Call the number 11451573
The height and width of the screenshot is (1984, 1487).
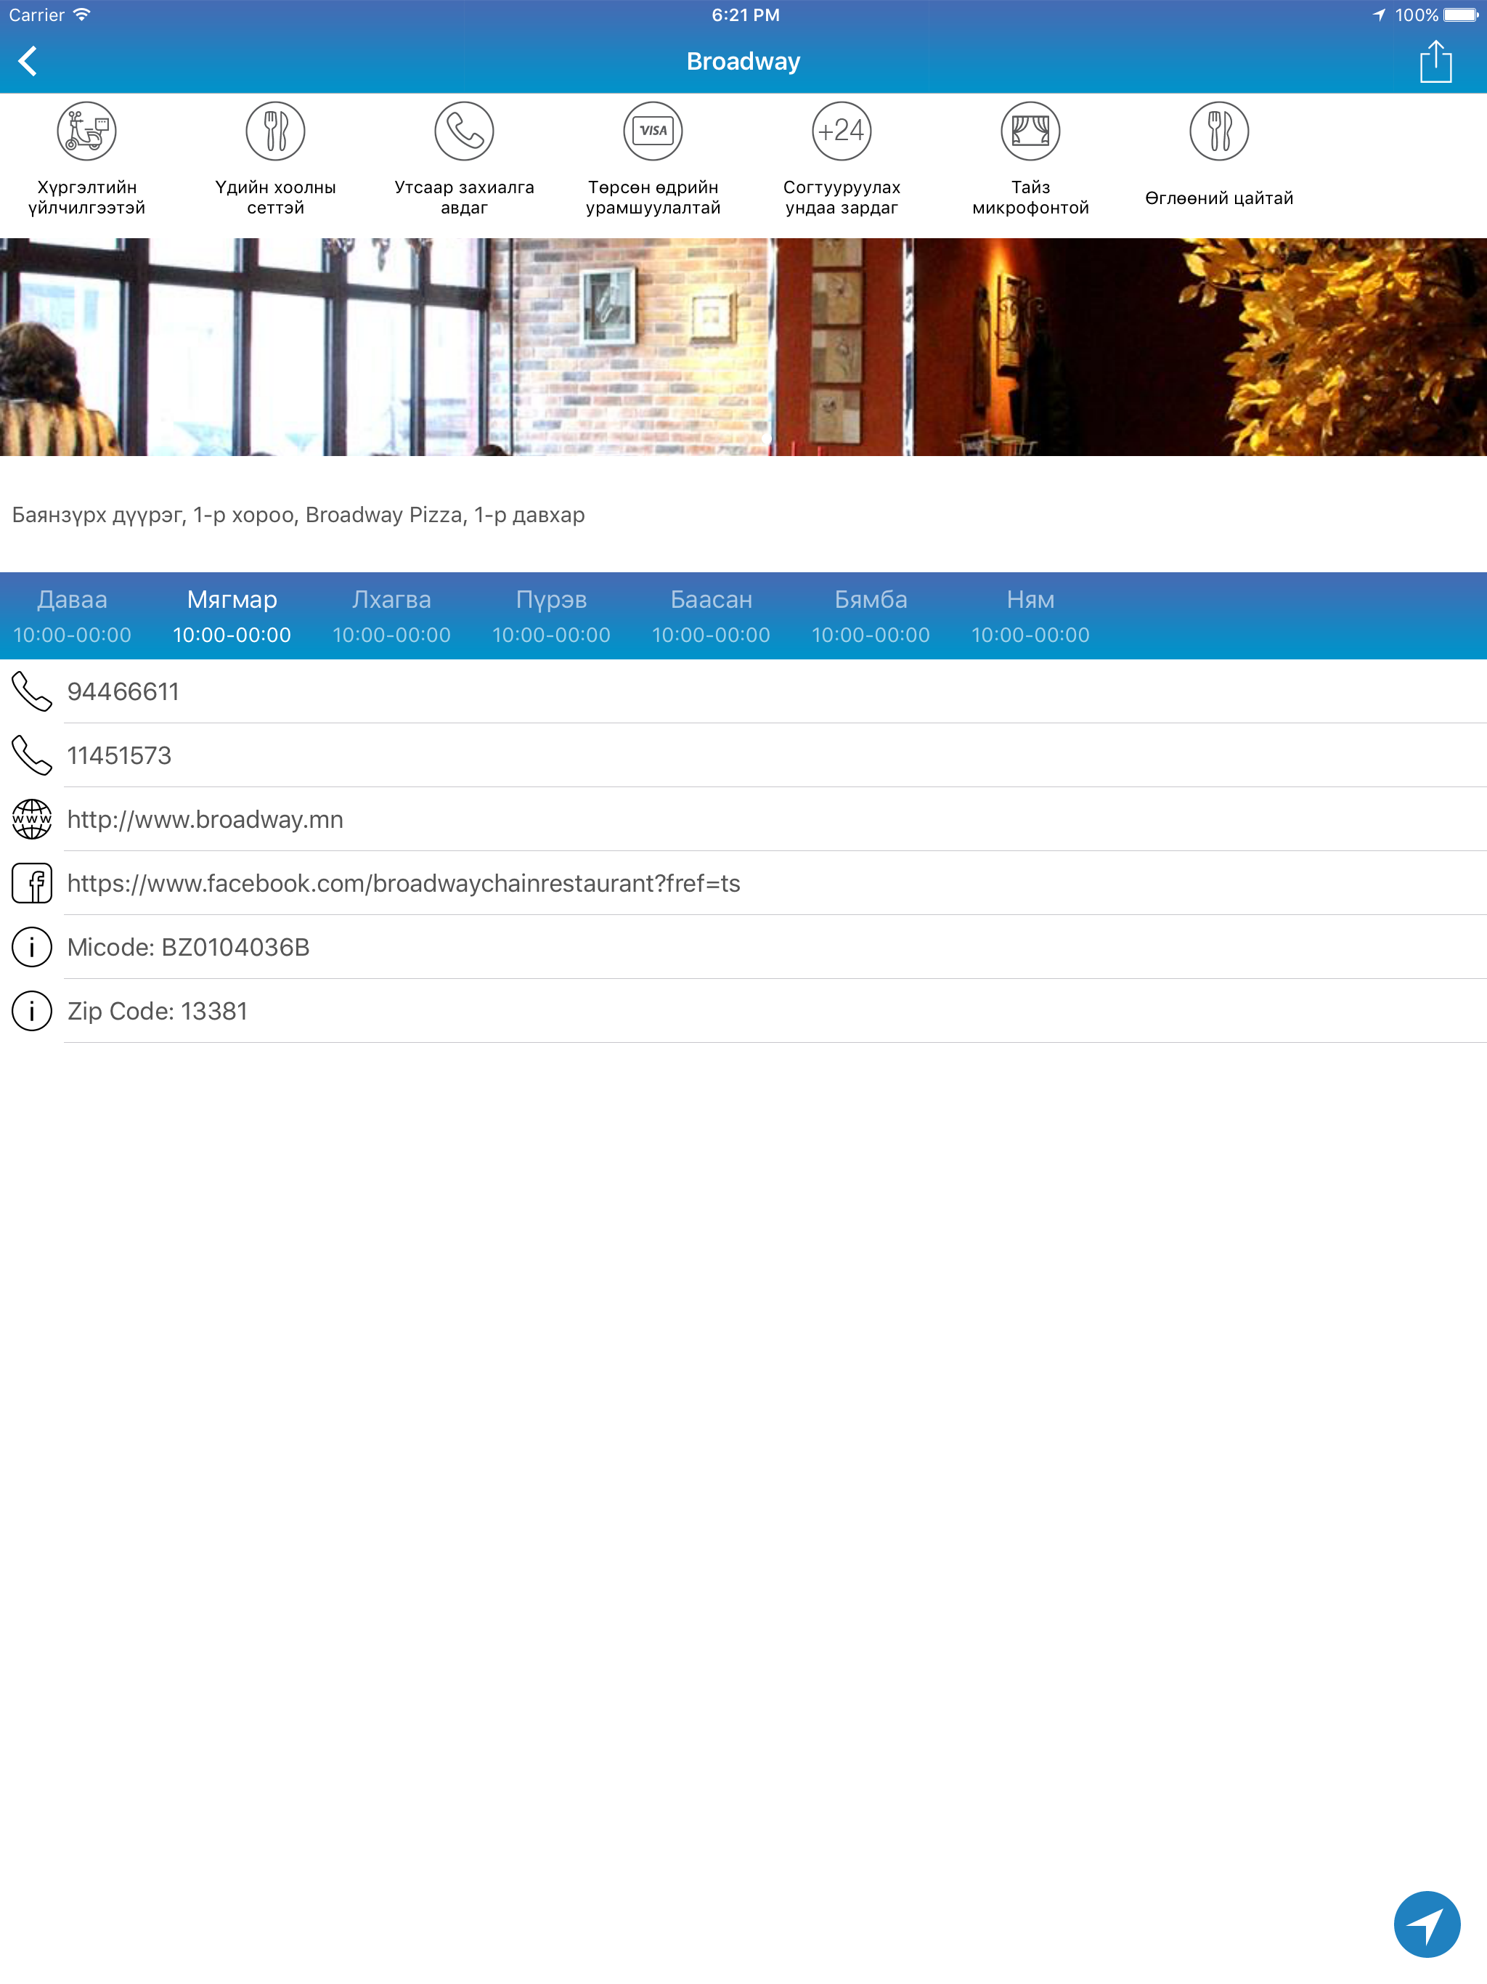point(119,755)
